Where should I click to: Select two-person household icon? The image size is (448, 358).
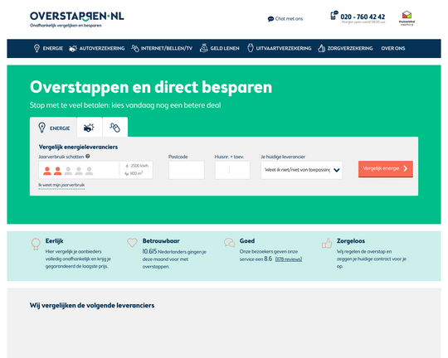click(58, 171)
